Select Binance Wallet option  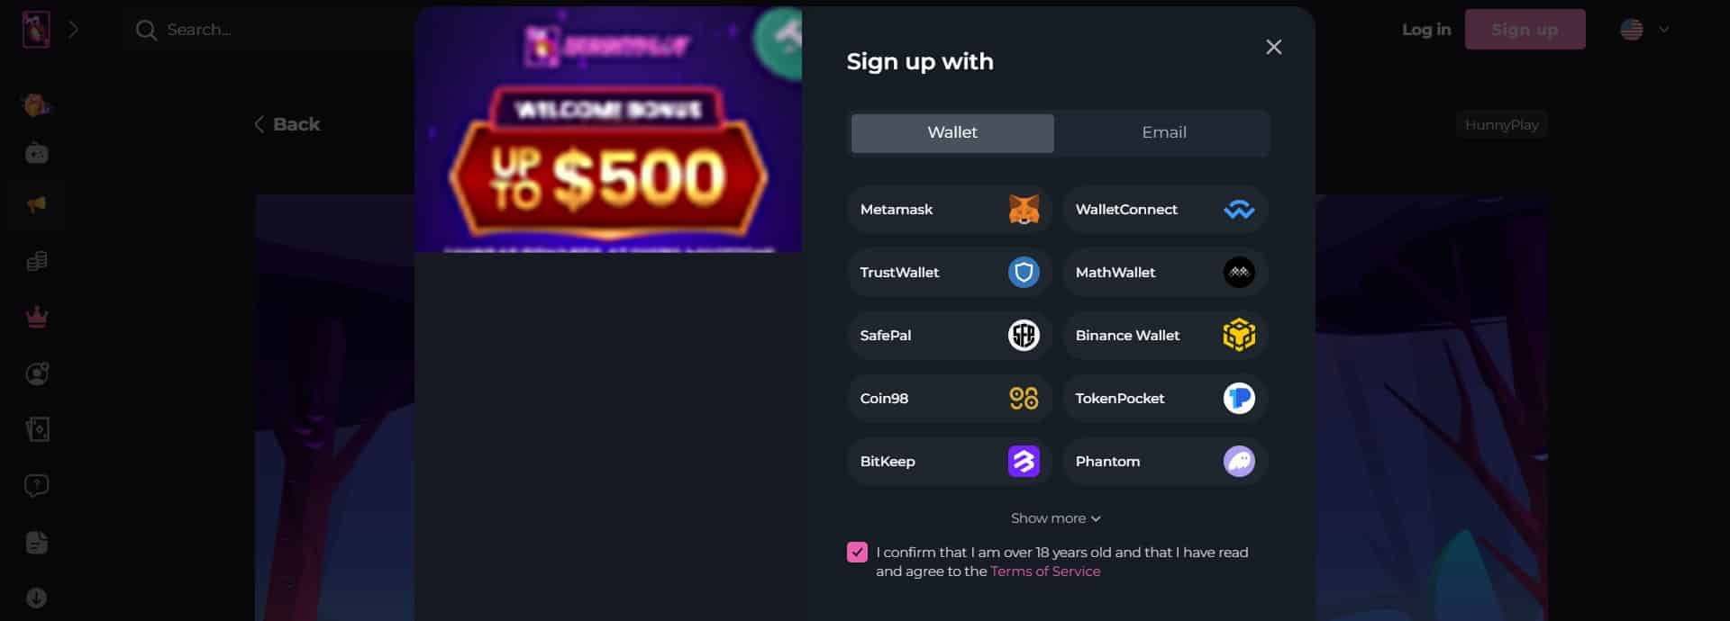point(1165,336)
